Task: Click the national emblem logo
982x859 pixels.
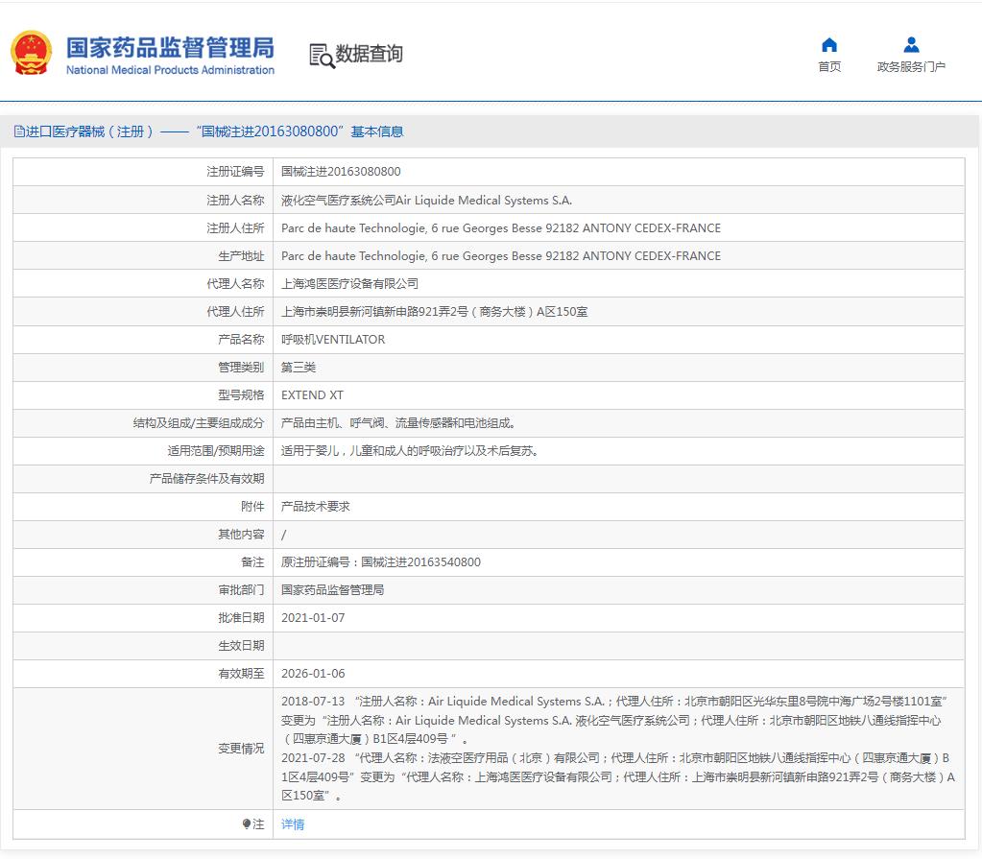Action: tap(31, 51)
